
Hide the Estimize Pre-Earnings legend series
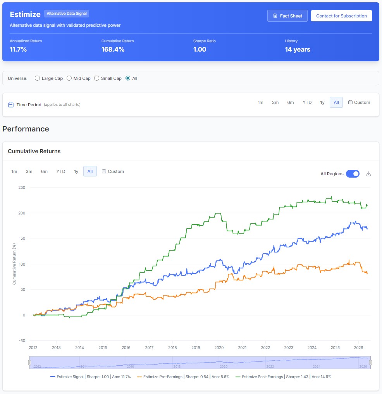pos(183,377)
